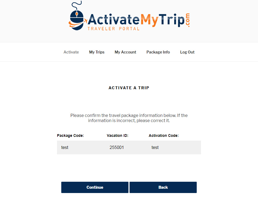Log Out of the traveler portal
Screen dimensions: 258x207
pyautogui.click(x=187, y=52)
